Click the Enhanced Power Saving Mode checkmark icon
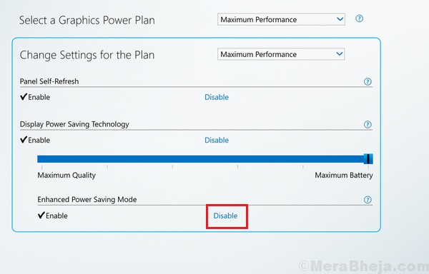 pos(41,215)
